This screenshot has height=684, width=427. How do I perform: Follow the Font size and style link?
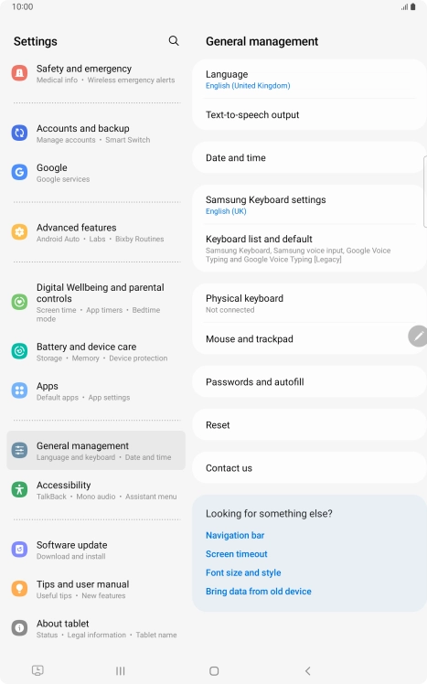(243, 572)
